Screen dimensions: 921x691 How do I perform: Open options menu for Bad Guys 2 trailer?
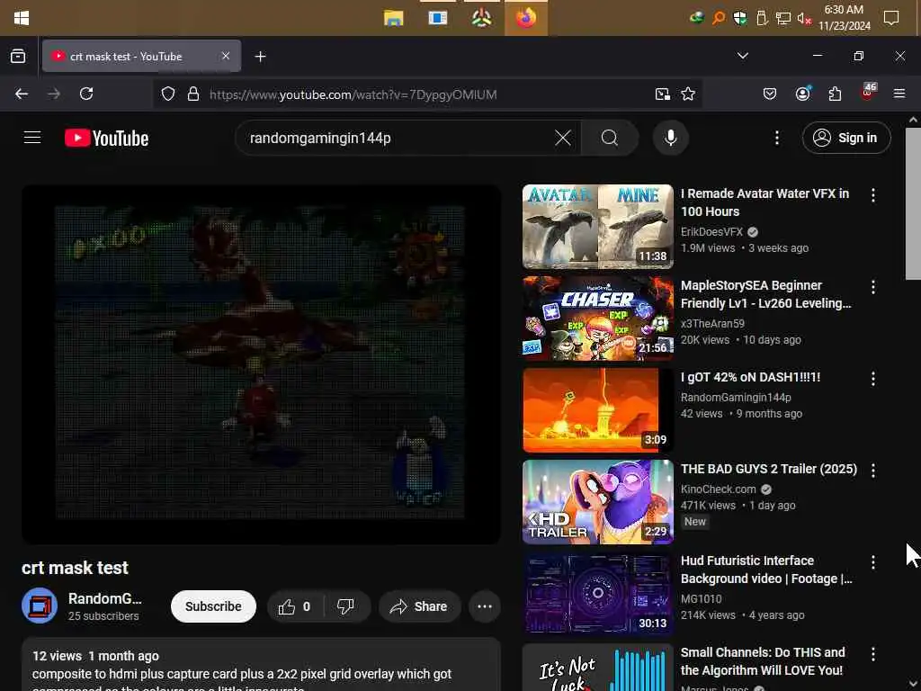pos(873,470)
